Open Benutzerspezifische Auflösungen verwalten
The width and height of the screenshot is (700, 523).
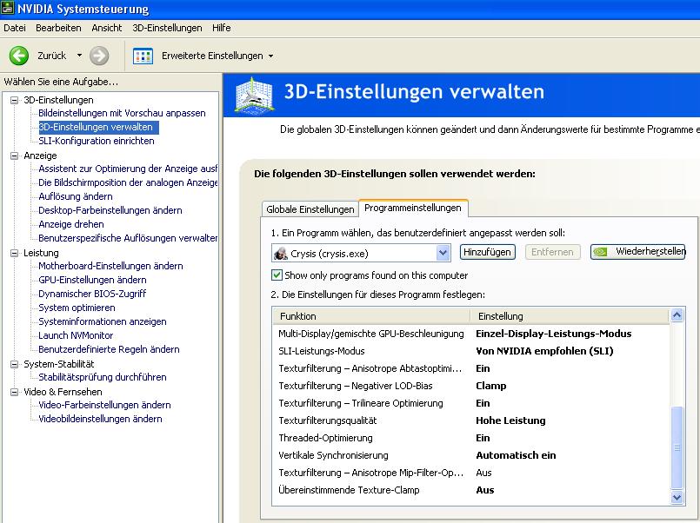(x=128, y=238)
